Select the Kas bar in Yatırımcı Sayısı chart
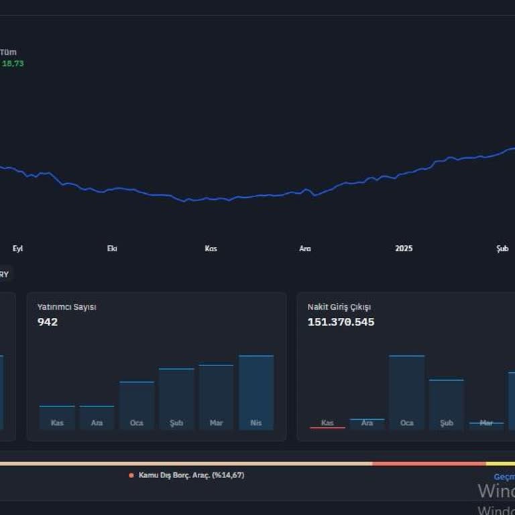 [57, 417]
